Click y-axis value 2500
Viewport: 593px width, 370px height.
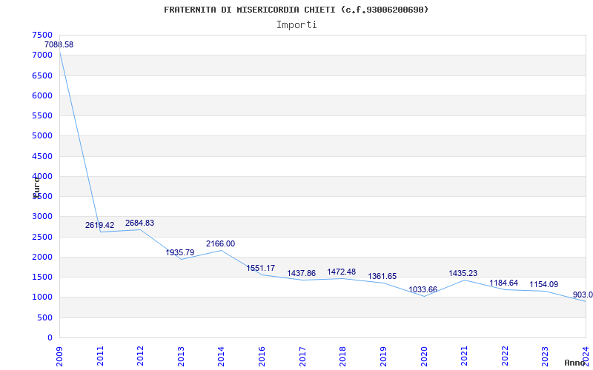click(42, 237)
